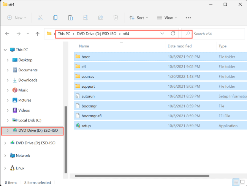Select Local Disk (C:) in sidebar
The width and height of the screenshot is (247, 186).
(27, 120)
